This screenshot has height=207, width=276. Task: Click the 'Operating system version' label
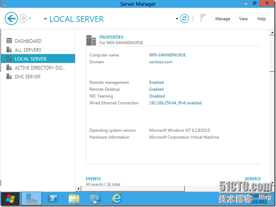[x=112, y=130]
